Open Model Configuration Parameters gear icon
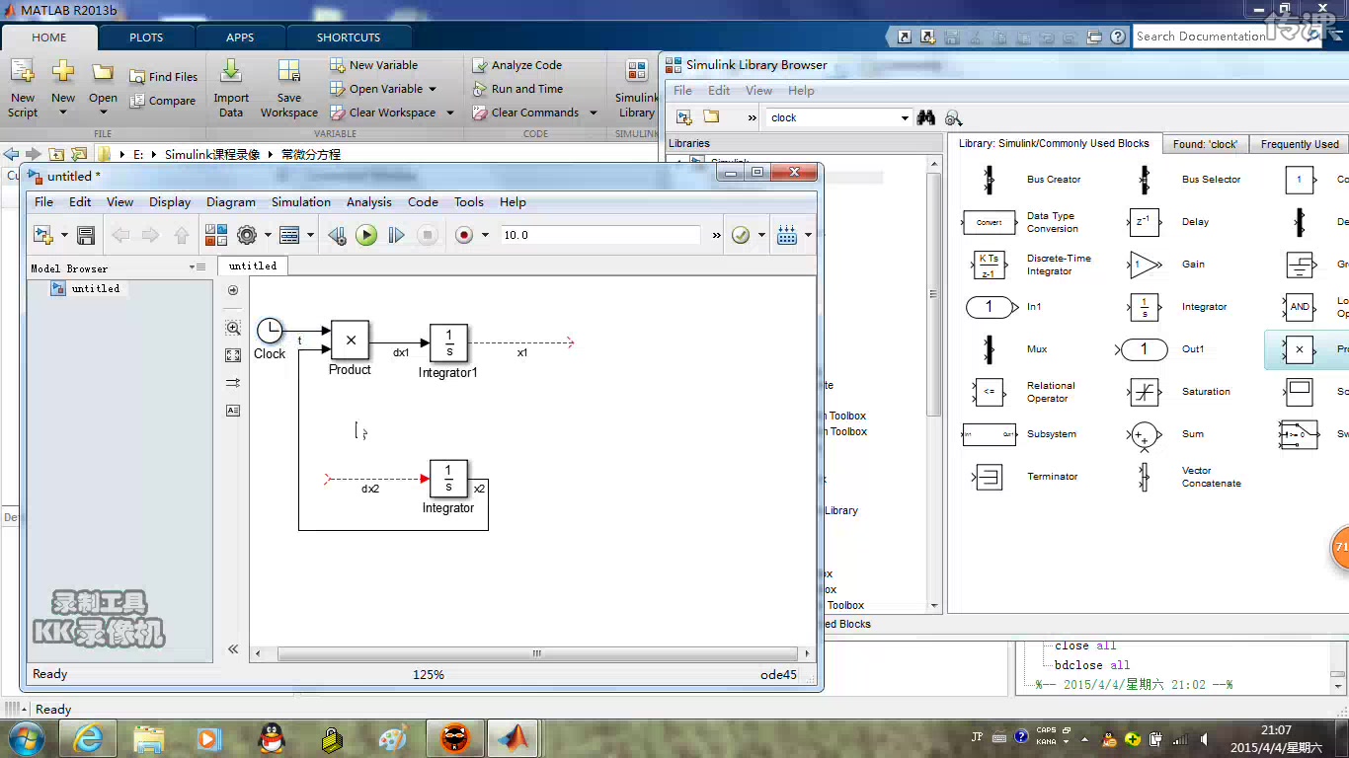This screenshot has height=758, width=1349. (247, 235)
